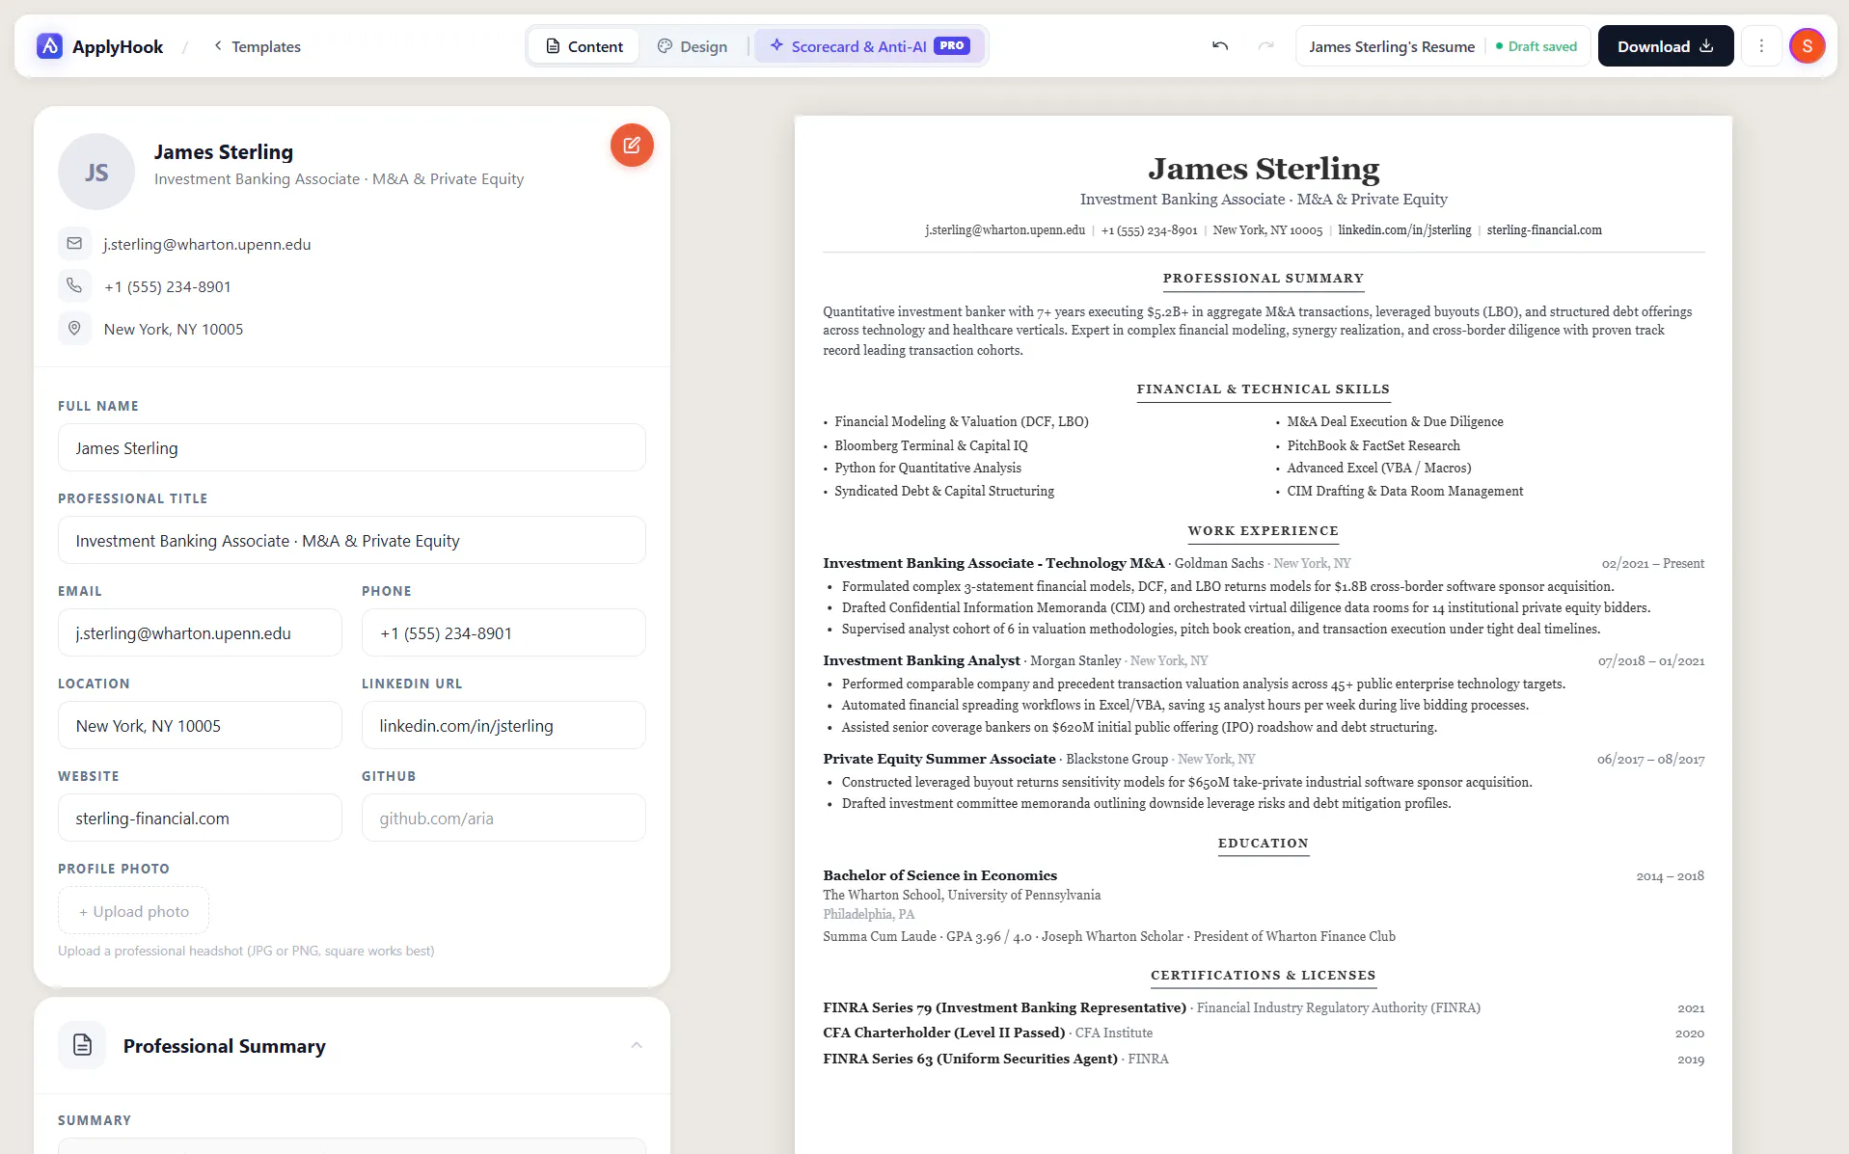
Task: Edit the Website input field
Action: click(200, 819)
